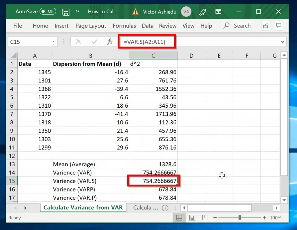The width and height of the screenshot is (297, 230).
Task: Select the Data ribbon tab
Action: click(148, 26)
